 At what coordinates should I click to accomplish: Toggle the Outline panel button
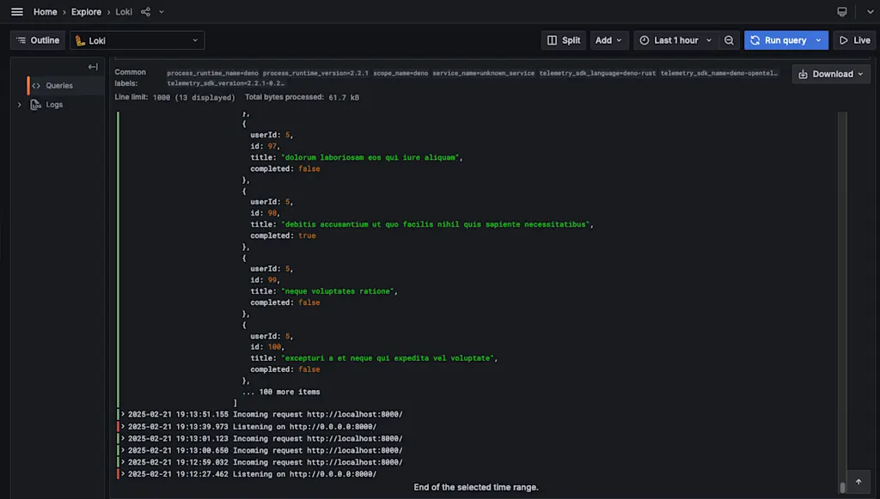click(38, 40)
